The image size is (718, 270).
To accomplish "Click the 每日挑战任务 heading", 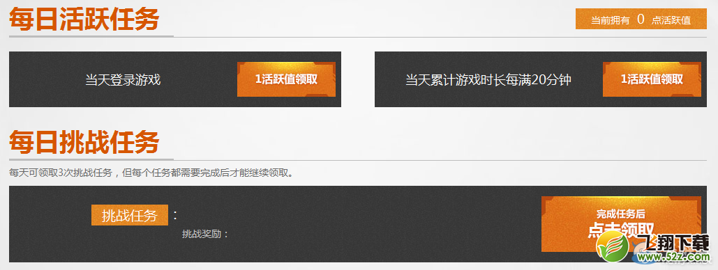I will tap(84, 143).
